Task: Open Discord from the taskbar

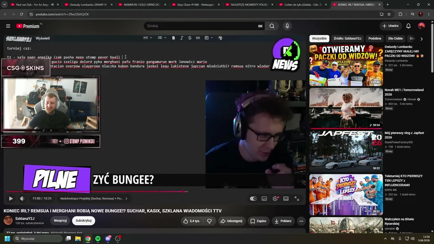Action: click(108, 239)
